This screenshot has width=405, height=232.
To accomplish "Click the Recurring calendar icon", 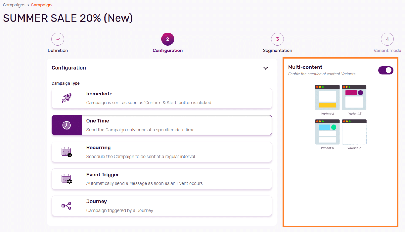I will (x=66, y=152).
